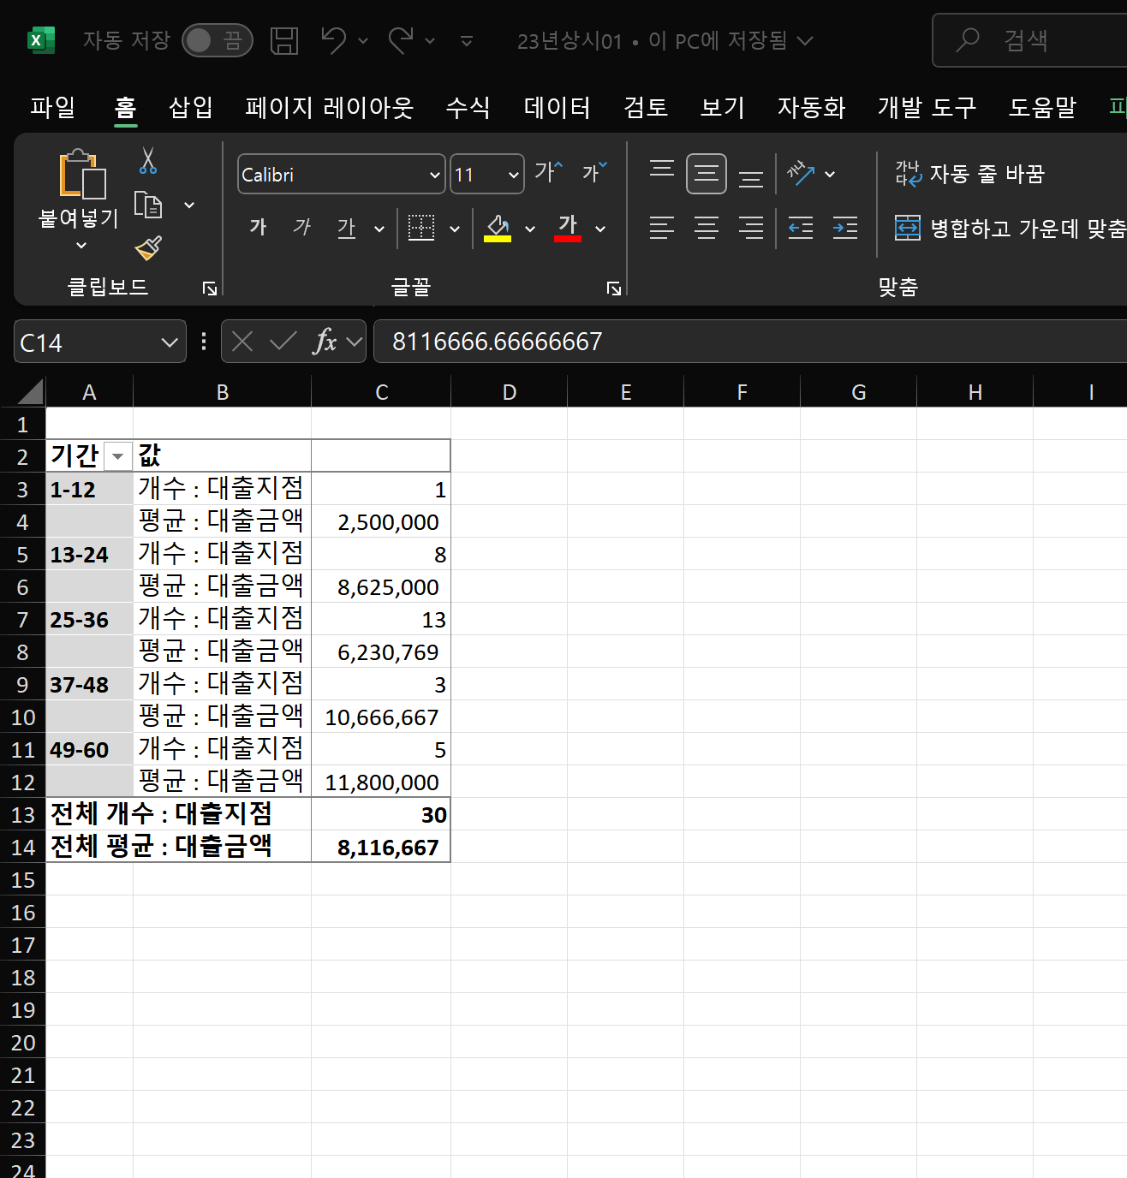Click the 검색 search box
The width and height of the screenshot is (1127, 1178).
(1028, 40)
